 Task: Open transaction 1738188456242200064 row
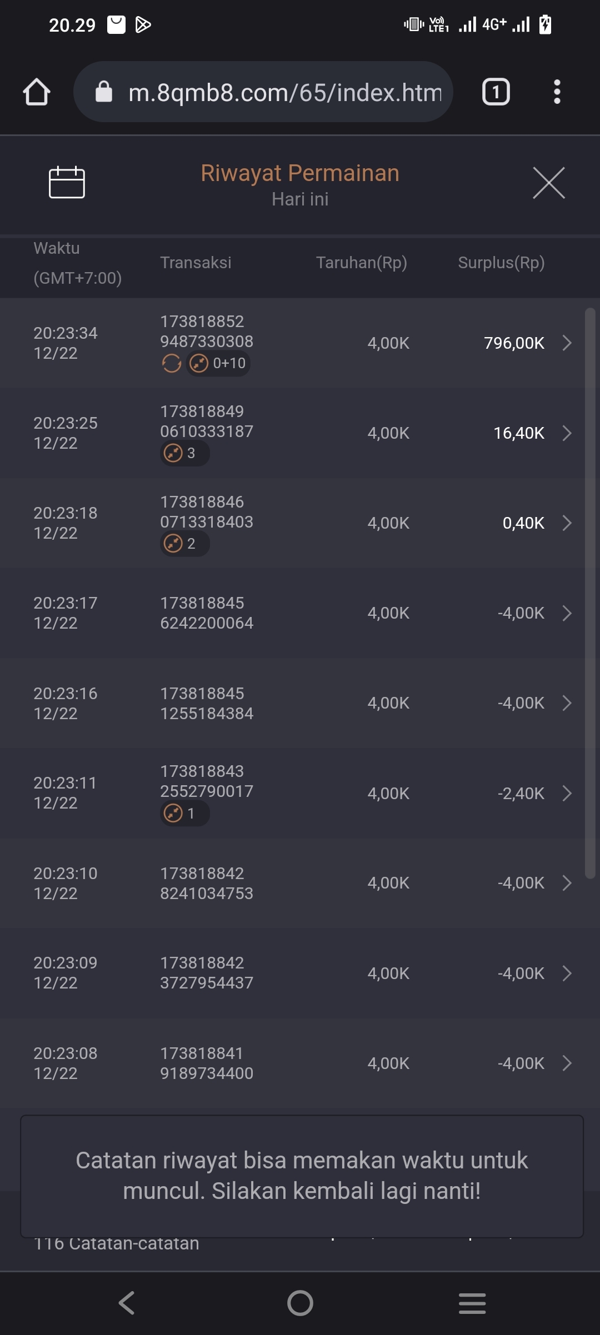300,613
